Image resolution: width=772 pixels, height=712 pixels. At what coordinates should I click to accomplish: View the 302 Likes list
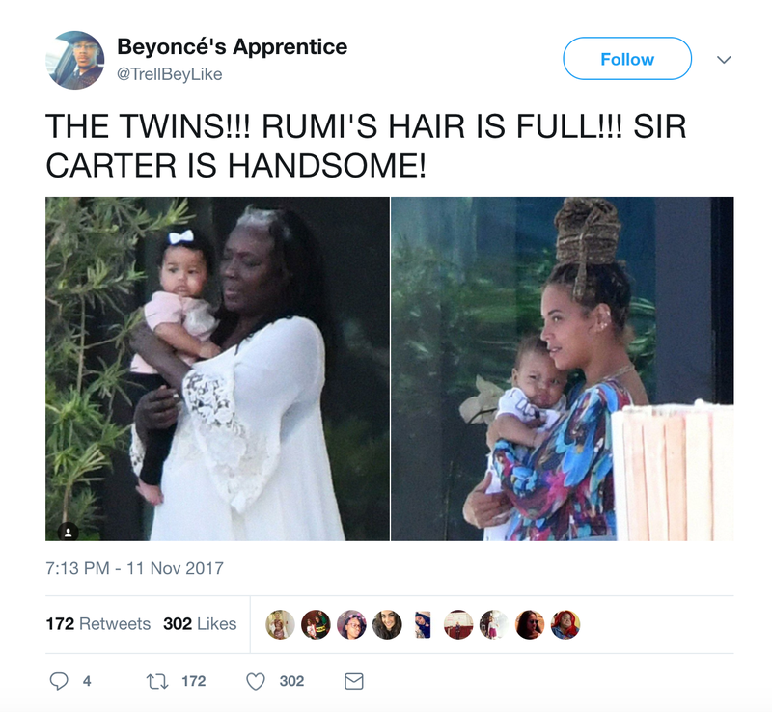pos(200,624)
